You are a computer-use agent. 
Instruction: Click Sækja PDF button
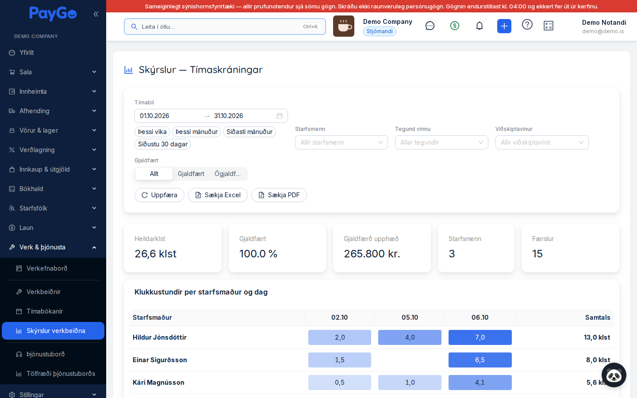[x=279, y=195]
